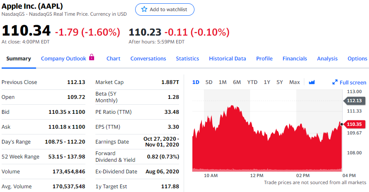This screenshot has width=369, height=192.
Task: Click the 112.13 previous close chart marker
Action: 354,101
